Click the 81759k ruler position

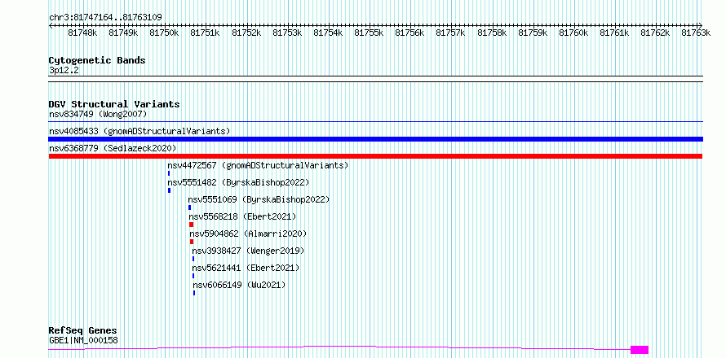[533, 33]
